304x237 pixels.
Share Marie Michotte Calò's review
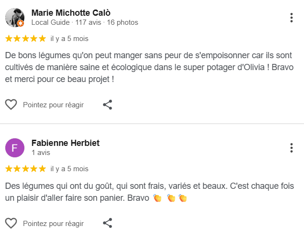108,104
